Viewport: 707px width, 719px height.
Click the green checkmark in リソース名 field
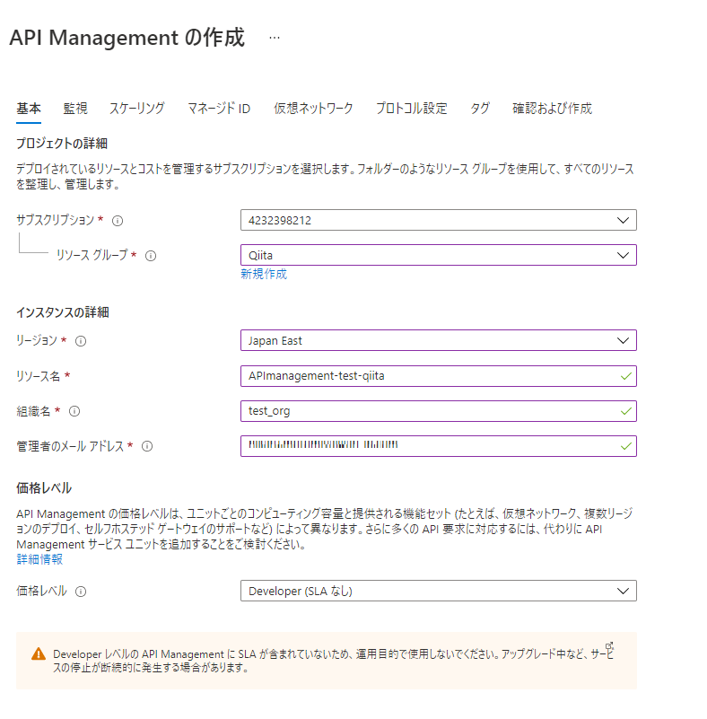click(626, 376)
